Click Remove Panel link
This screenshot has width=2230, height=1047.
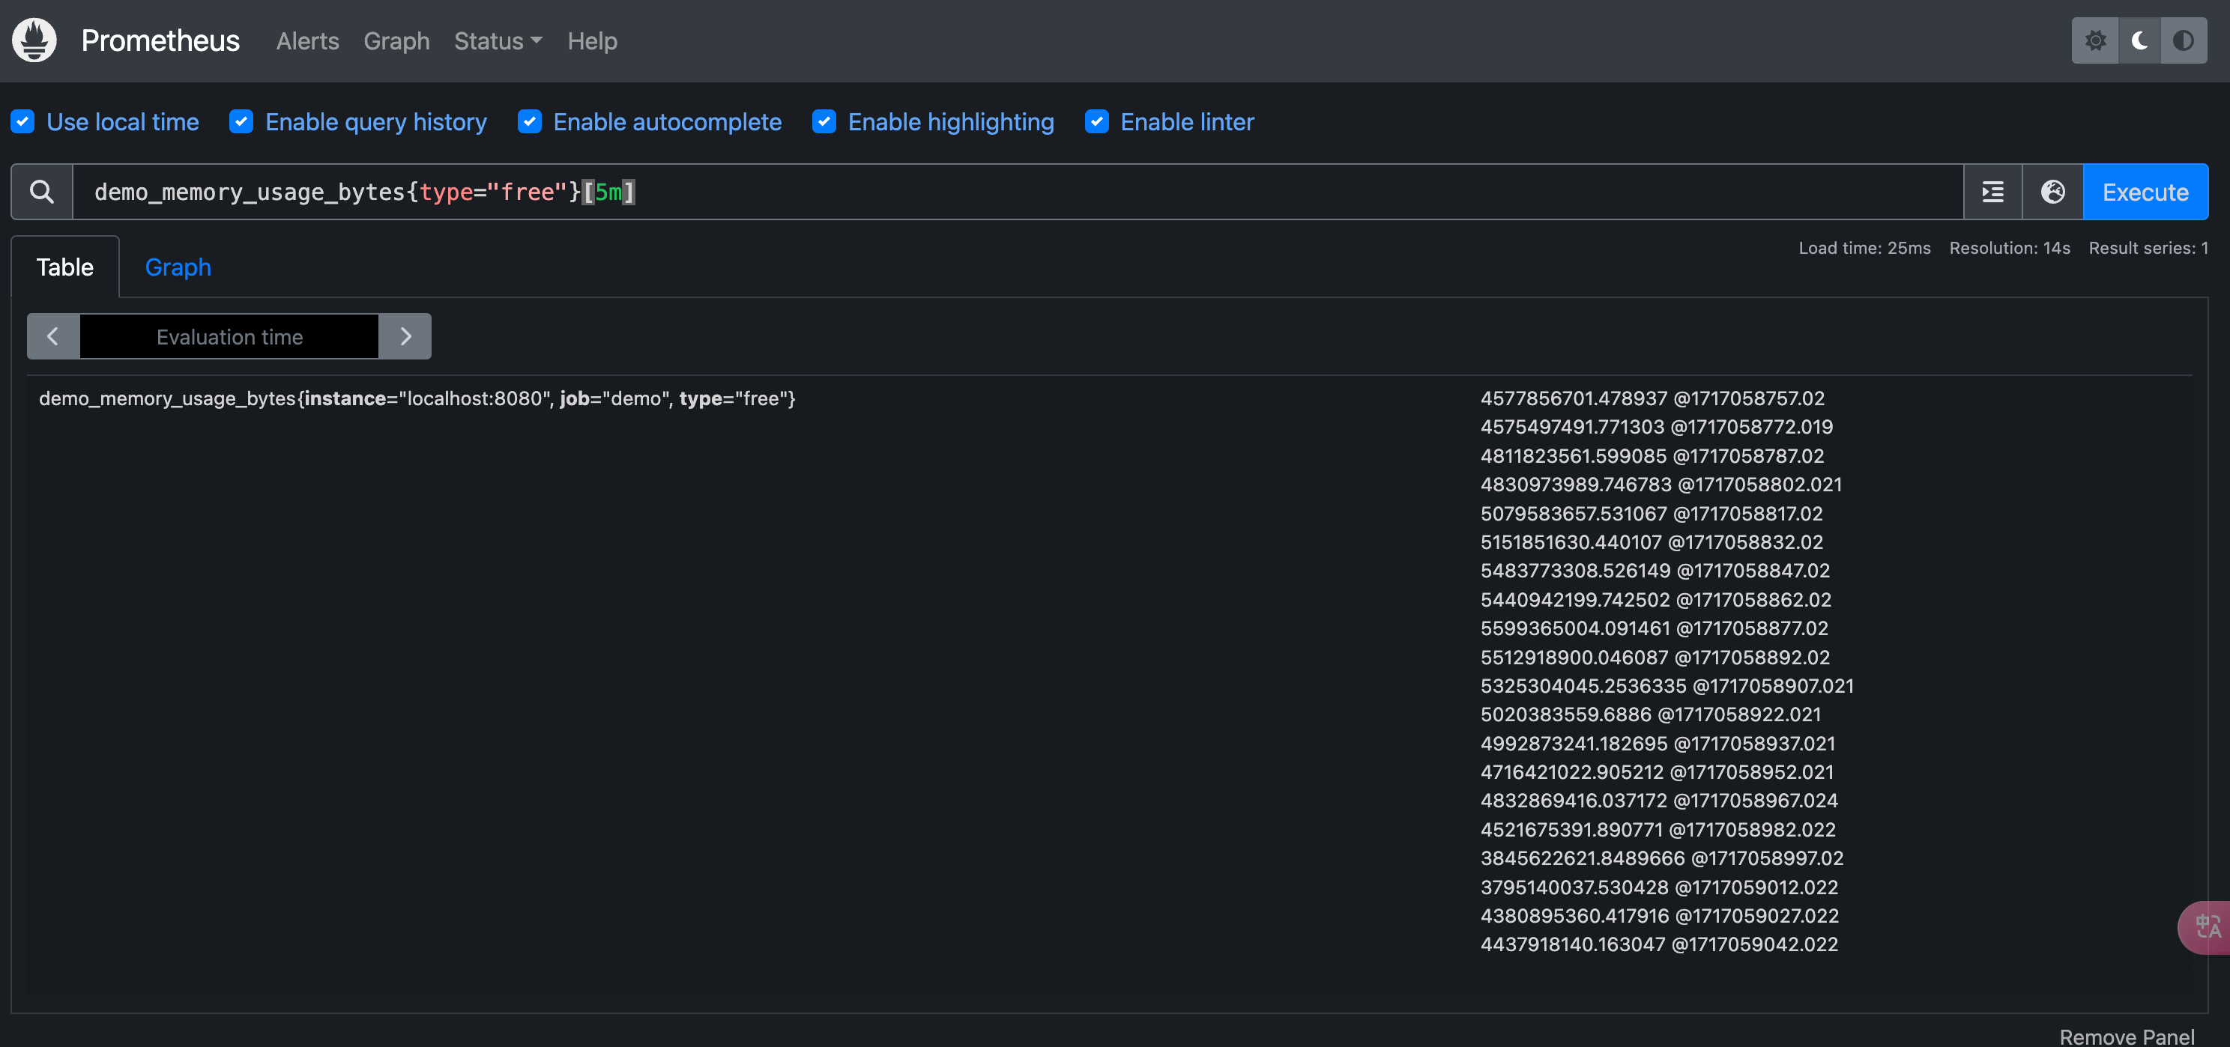[2126, 1037]
